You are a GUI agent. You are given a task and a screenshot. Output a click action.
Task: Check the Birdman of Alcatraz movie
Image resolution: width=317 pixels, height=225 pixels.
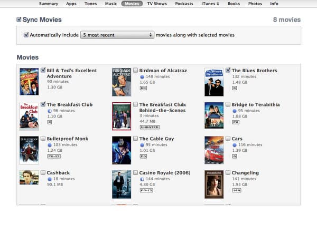[x=135, y=70]
